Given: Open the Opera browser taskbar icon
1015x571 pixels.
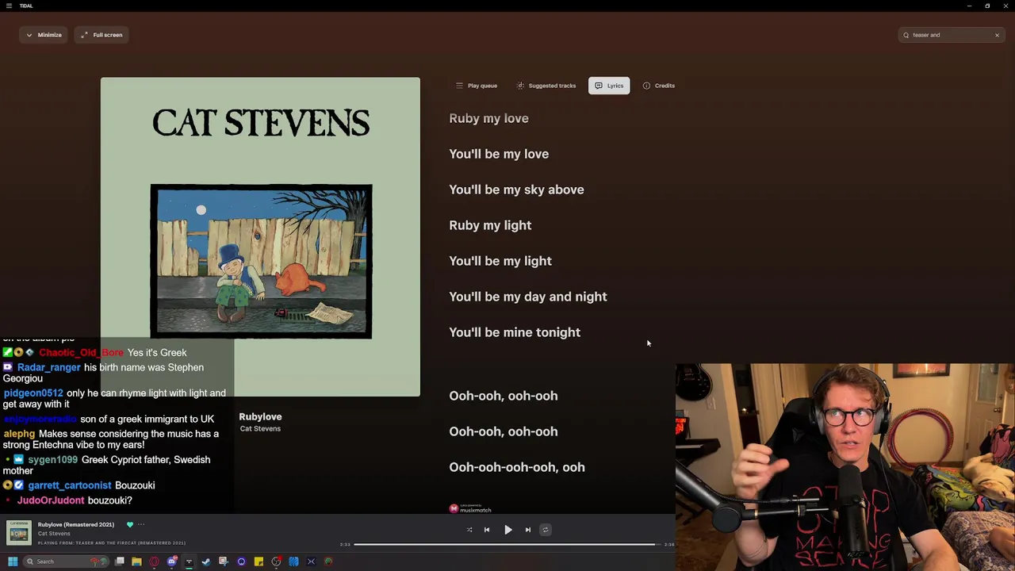Looking at the screenshot, I should [x=154, y=561].
